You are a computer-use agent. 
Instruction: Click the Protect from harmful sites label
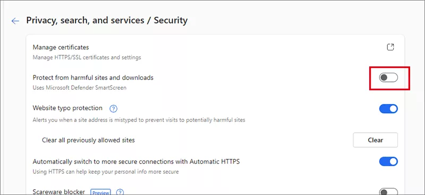tap(93, 78)
